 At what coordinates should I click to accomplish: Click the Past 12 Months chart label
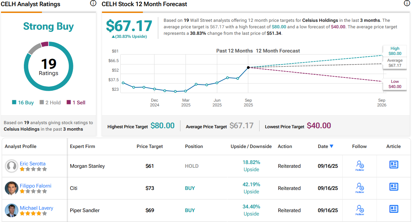click(x=235, y=51)
